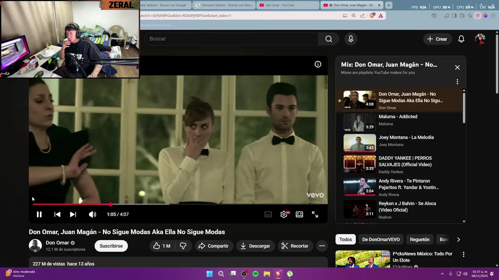Click into the Buscar search field
Image resolution: width=499 pixels, height=280 pixels.
pos(232,39)
